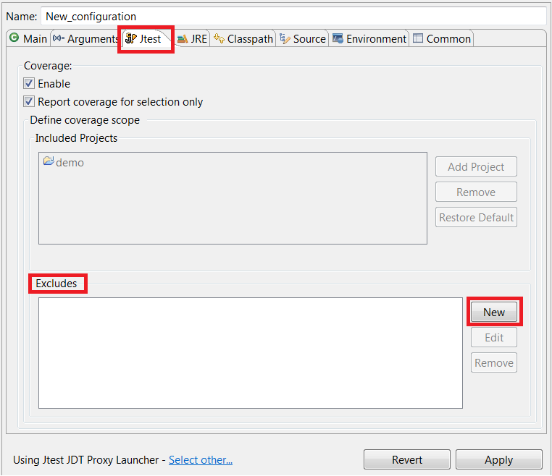The image size is (552, 476).
Task: Click Remove beside the Excludes list
Action: [494, 362]
